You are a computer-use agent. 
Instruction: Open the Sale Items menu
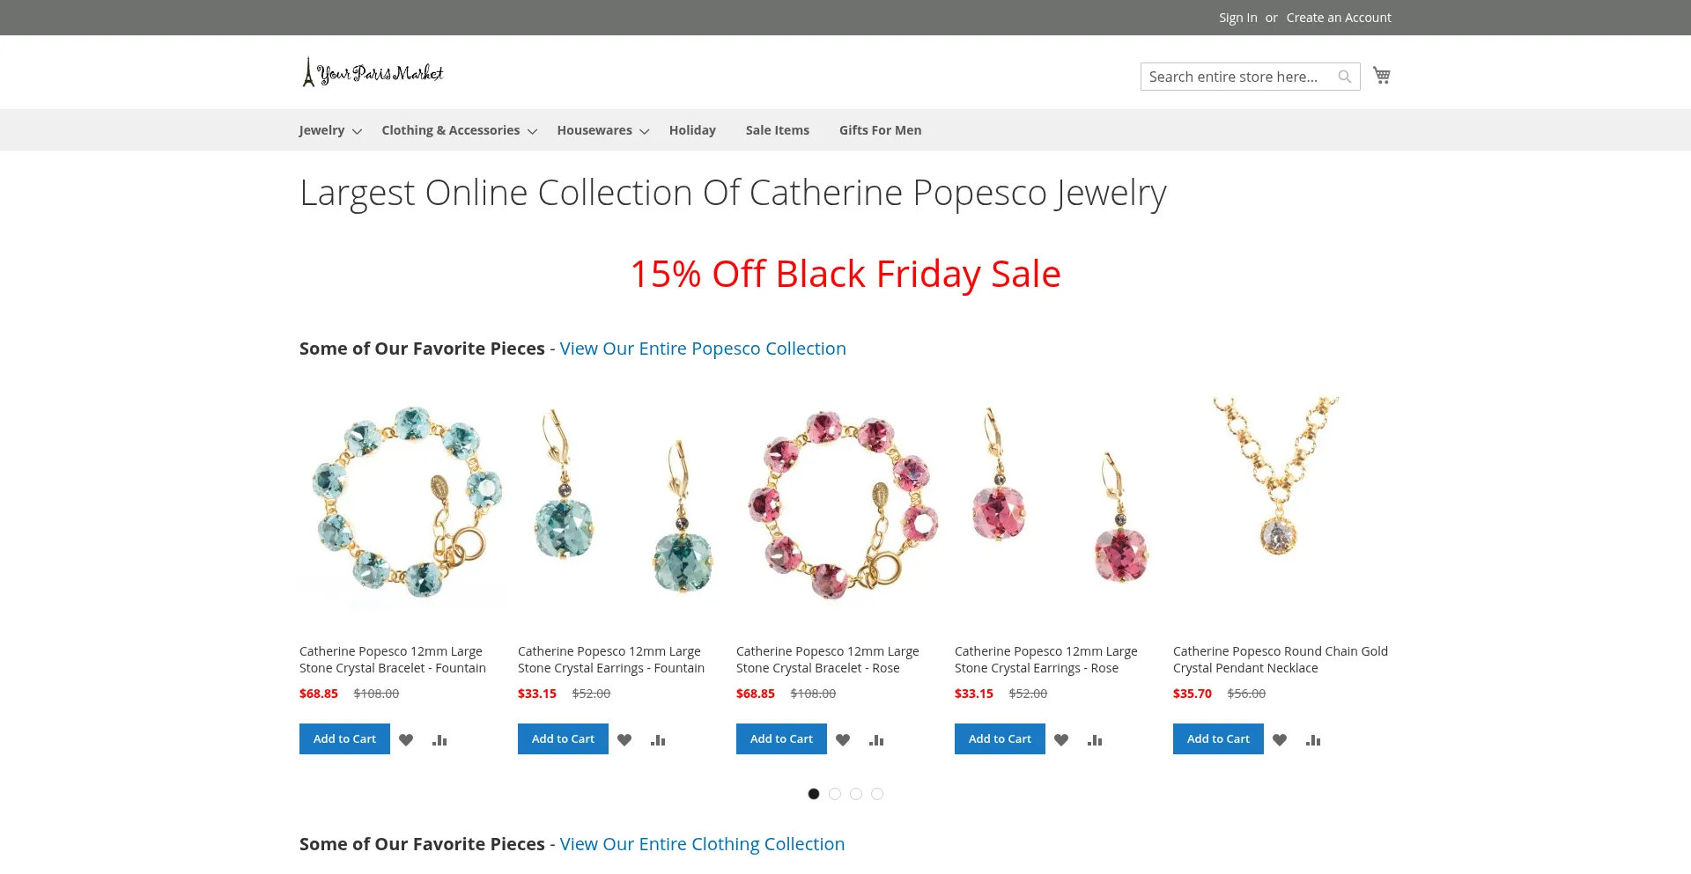point(777,130)
